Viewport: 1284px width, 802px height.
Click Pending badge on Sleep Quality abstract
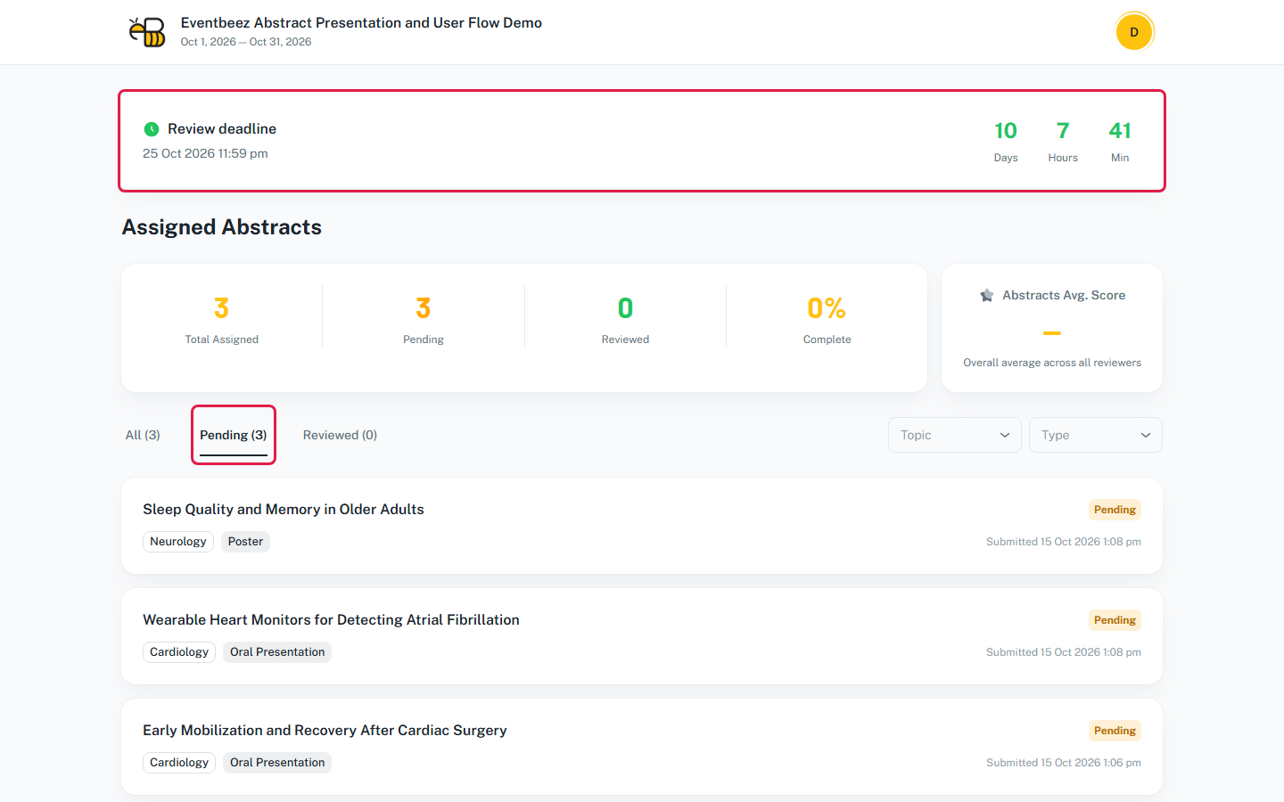[x=1115, y=510]
